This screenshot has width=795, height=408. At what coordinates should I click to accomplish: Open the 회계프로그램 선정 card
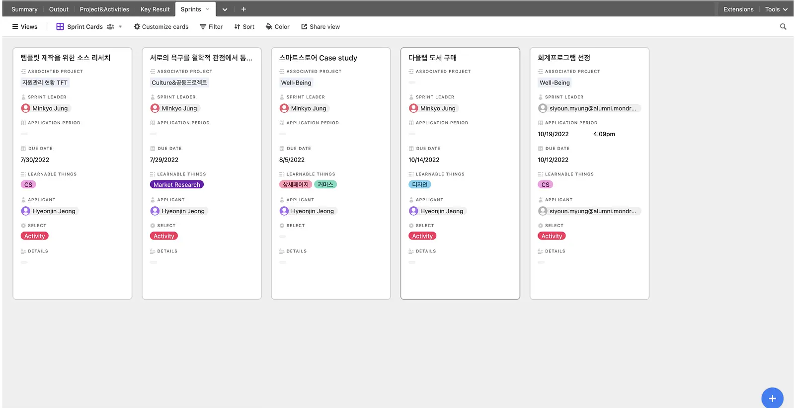pyautogui.click(x=589, y=173)
